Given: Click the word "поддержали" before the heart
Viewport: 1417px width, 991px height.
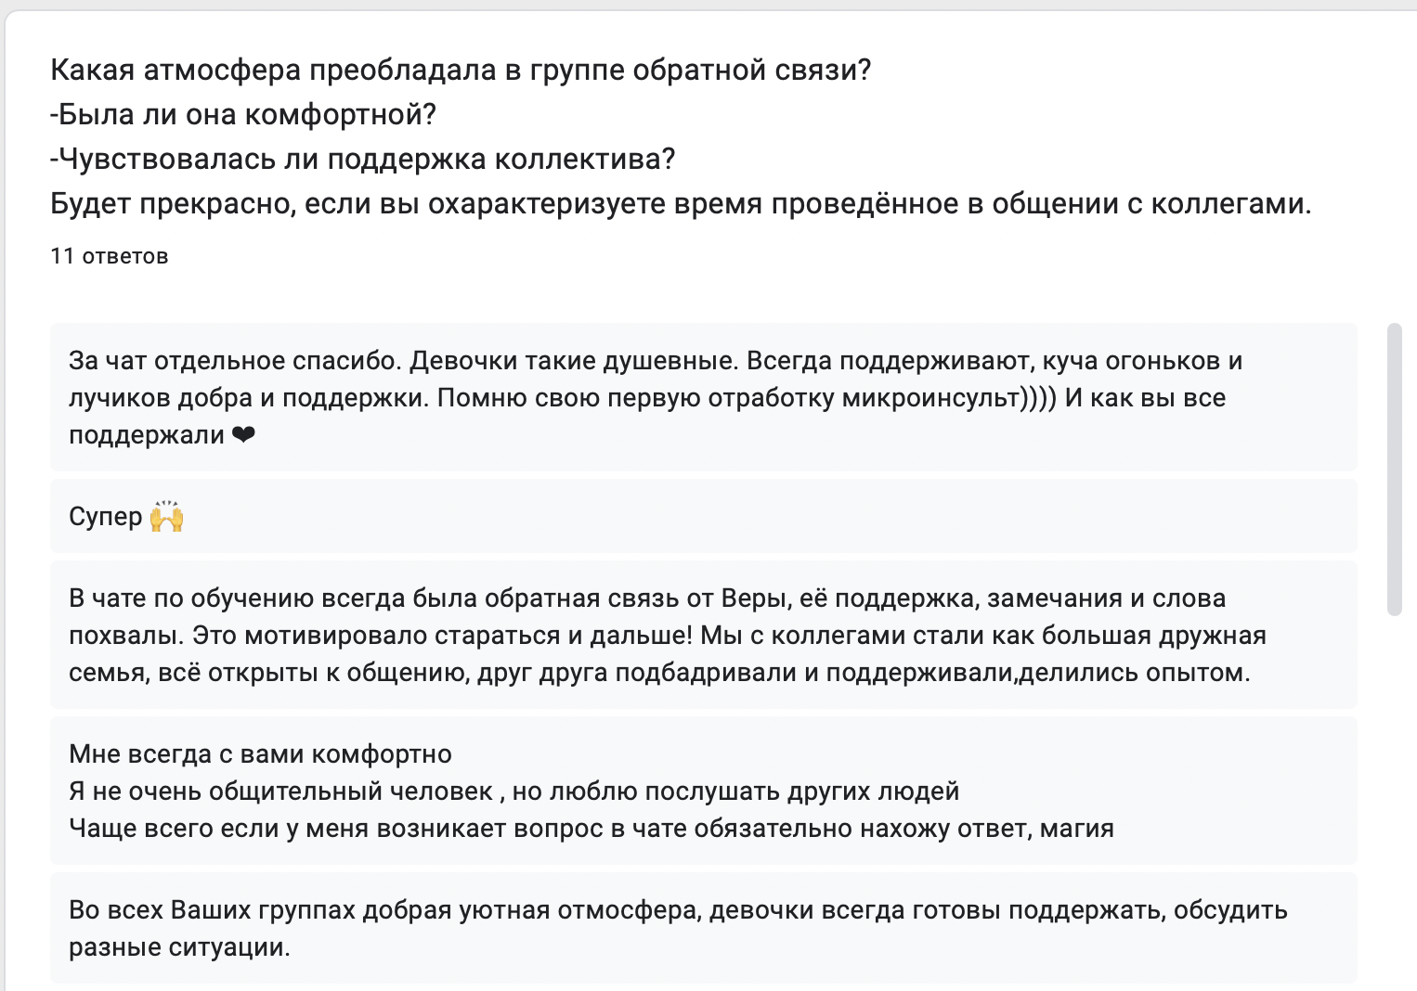Looking at the screenshot, I should (147, 435).
